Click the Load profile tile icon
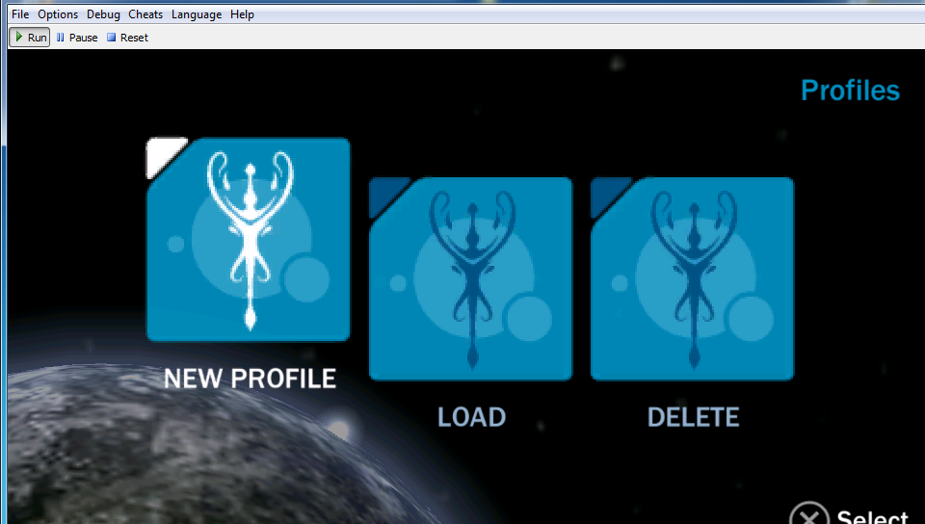Image resolution: width=925 pixels, height=524 pixels. coord(471,278)
